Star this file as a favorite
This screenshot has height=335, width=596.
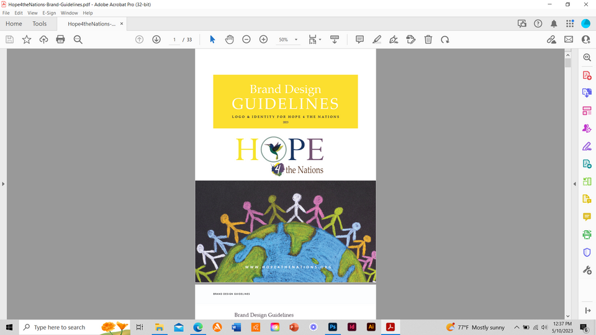27,40
